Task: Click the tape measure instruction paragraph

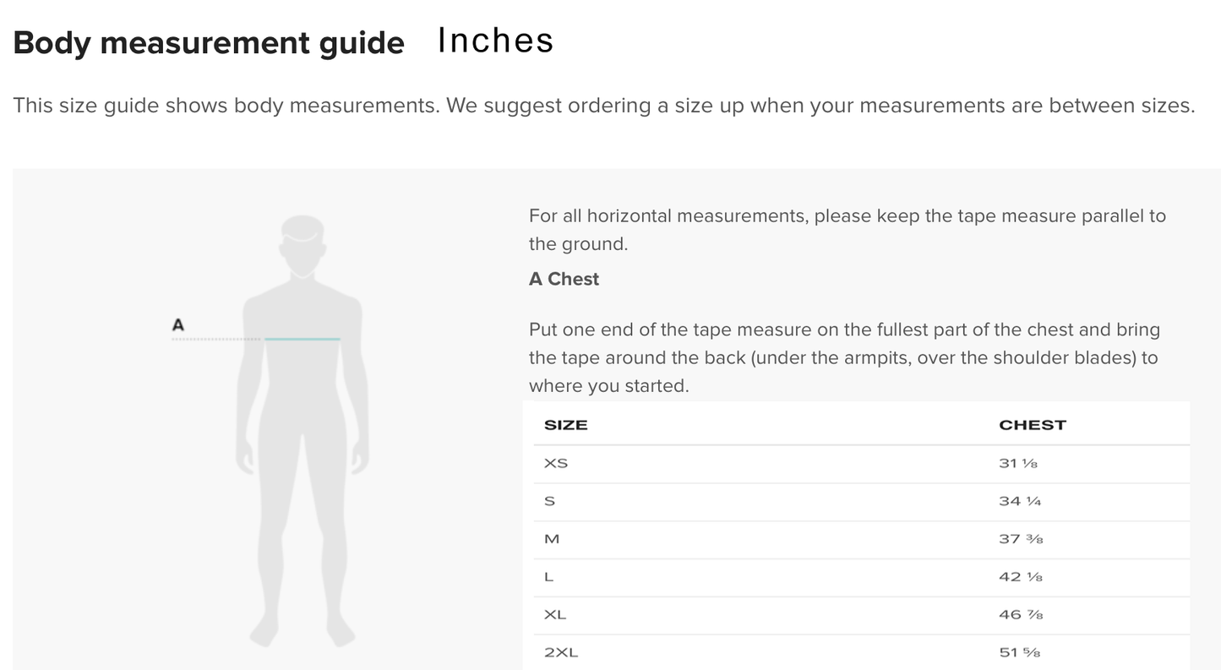Action: pyautogui.click(x=843, y=357)
